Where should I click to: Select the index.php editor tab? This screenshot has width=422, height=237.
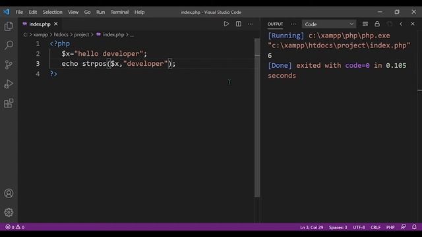(x=40, y=24)
